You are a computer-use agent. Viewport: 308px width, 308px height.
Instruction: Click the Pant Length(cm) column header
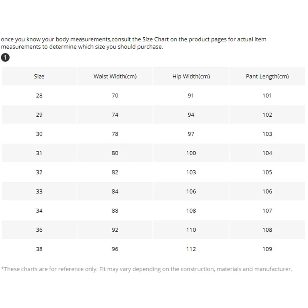click(267, 77)
